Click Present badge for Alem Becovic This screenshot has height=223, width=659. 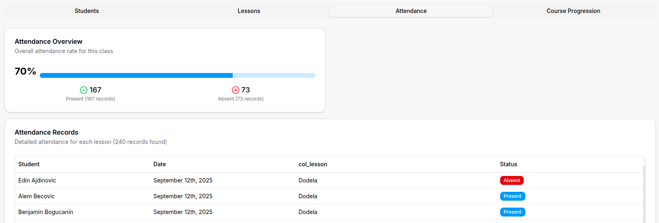point(512,196)
